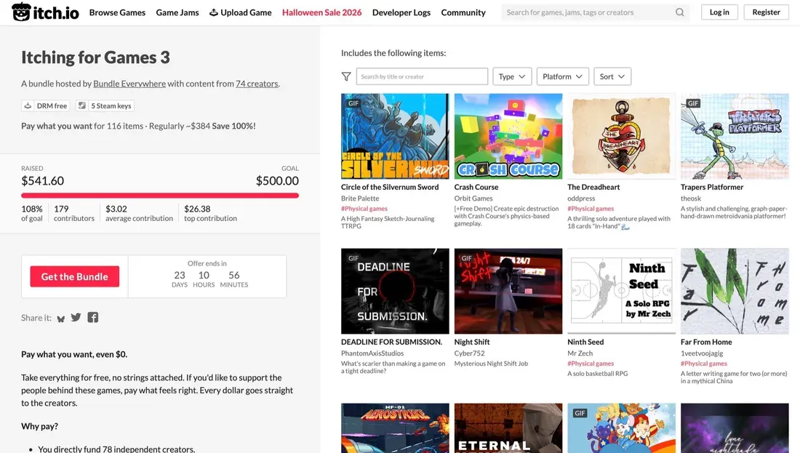Click the filter funnel icon
Image resolution: width=800 pixels, height=453 pixels.
346,76
